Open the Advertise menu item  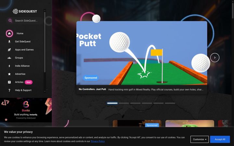point(20,74)
